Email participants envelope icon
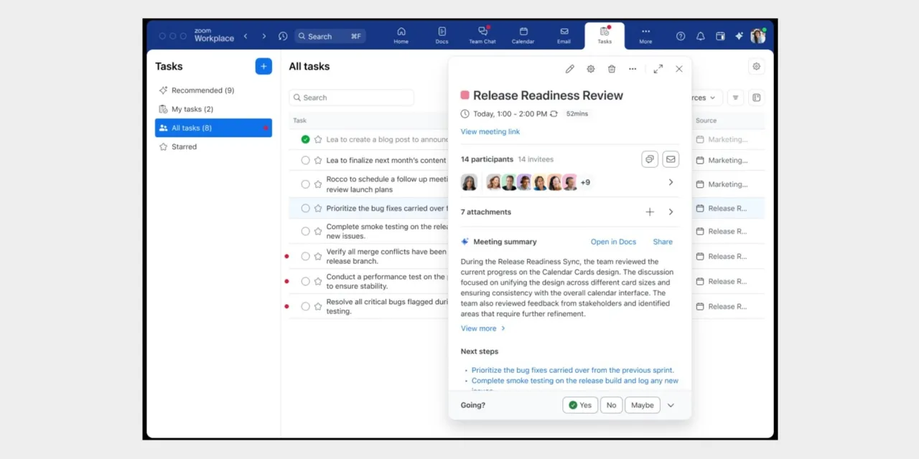Image resolution: width=919 pixels, height=459 pixels. 671,159
